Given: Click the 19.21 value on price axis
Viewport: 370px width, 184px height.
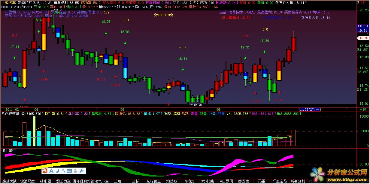Looking at the screenshot, I should [x=363, y=31].
